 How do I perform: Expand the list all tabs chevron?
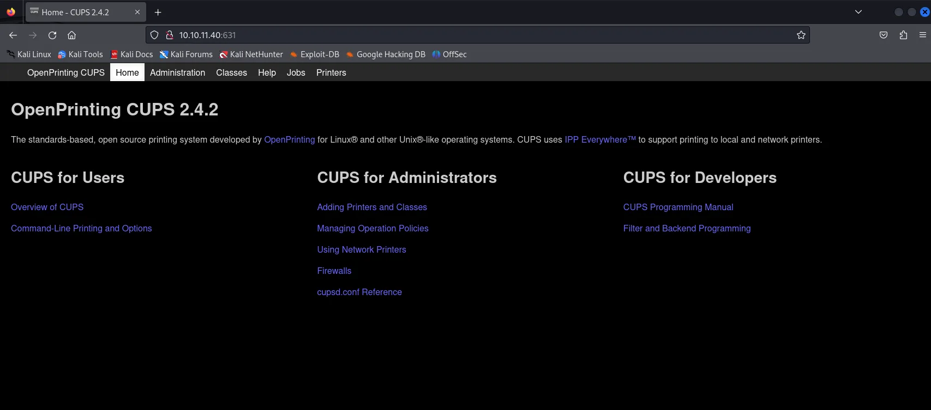click(858, 12)
